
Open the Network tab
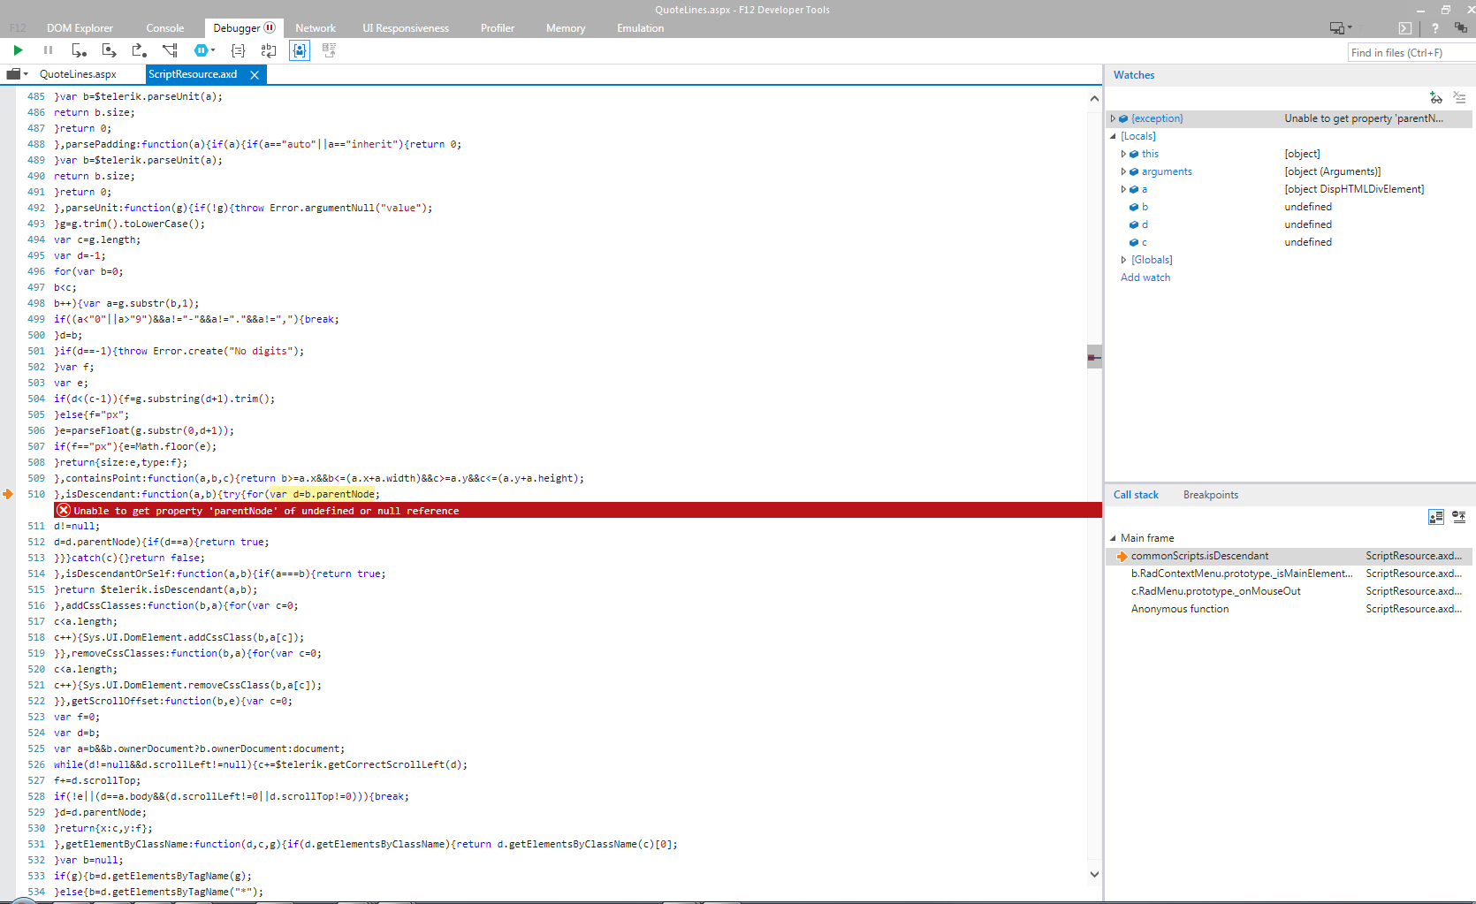click(x=316, y=28)
